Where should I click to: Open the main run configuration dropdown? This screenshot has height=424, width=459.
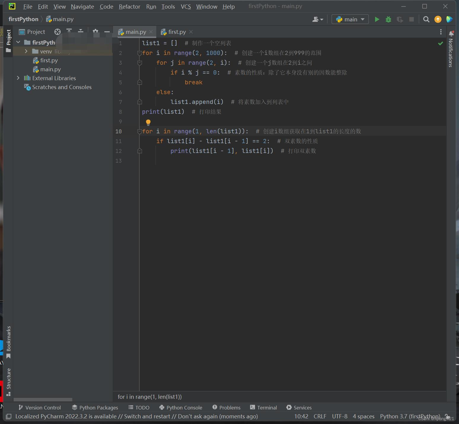click(x=350, y=19)
